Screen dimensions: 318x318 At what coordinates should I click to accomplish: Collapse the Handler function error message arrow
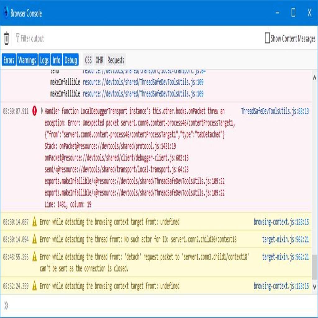[42, 111]
